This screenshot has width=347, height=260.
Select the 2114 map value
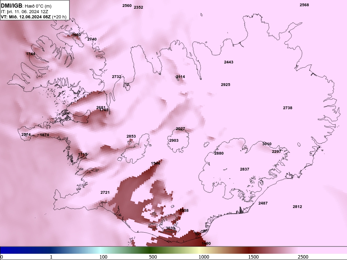click(x=180, y=77)
